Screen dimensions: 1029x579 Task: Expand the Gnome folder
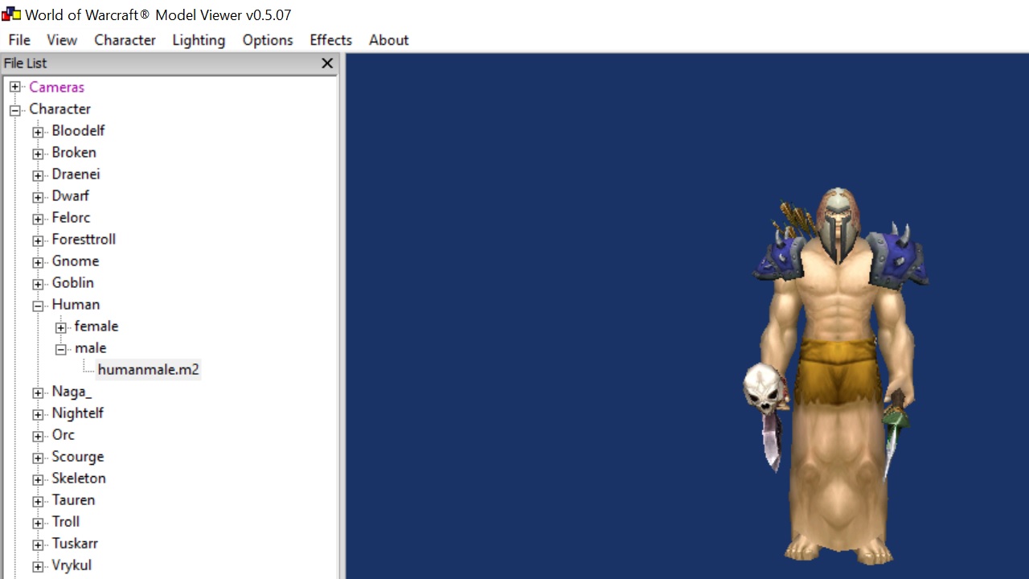point(38,261)
